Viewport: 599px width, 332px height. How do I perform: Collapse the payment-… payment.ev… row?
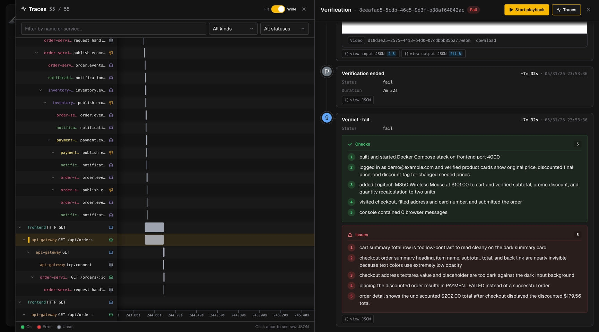point(49,140)
